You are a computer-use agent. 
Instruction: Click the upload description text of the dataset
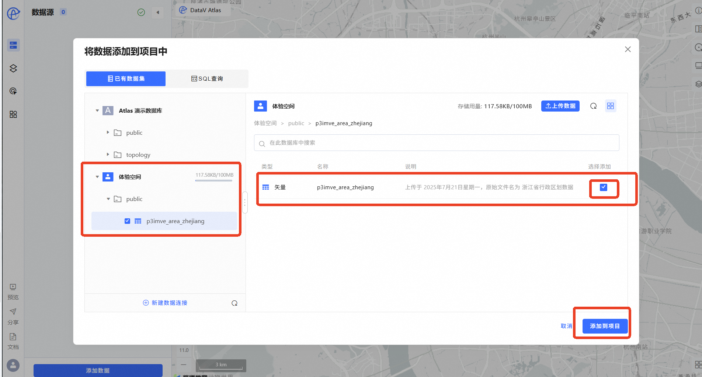489,187
